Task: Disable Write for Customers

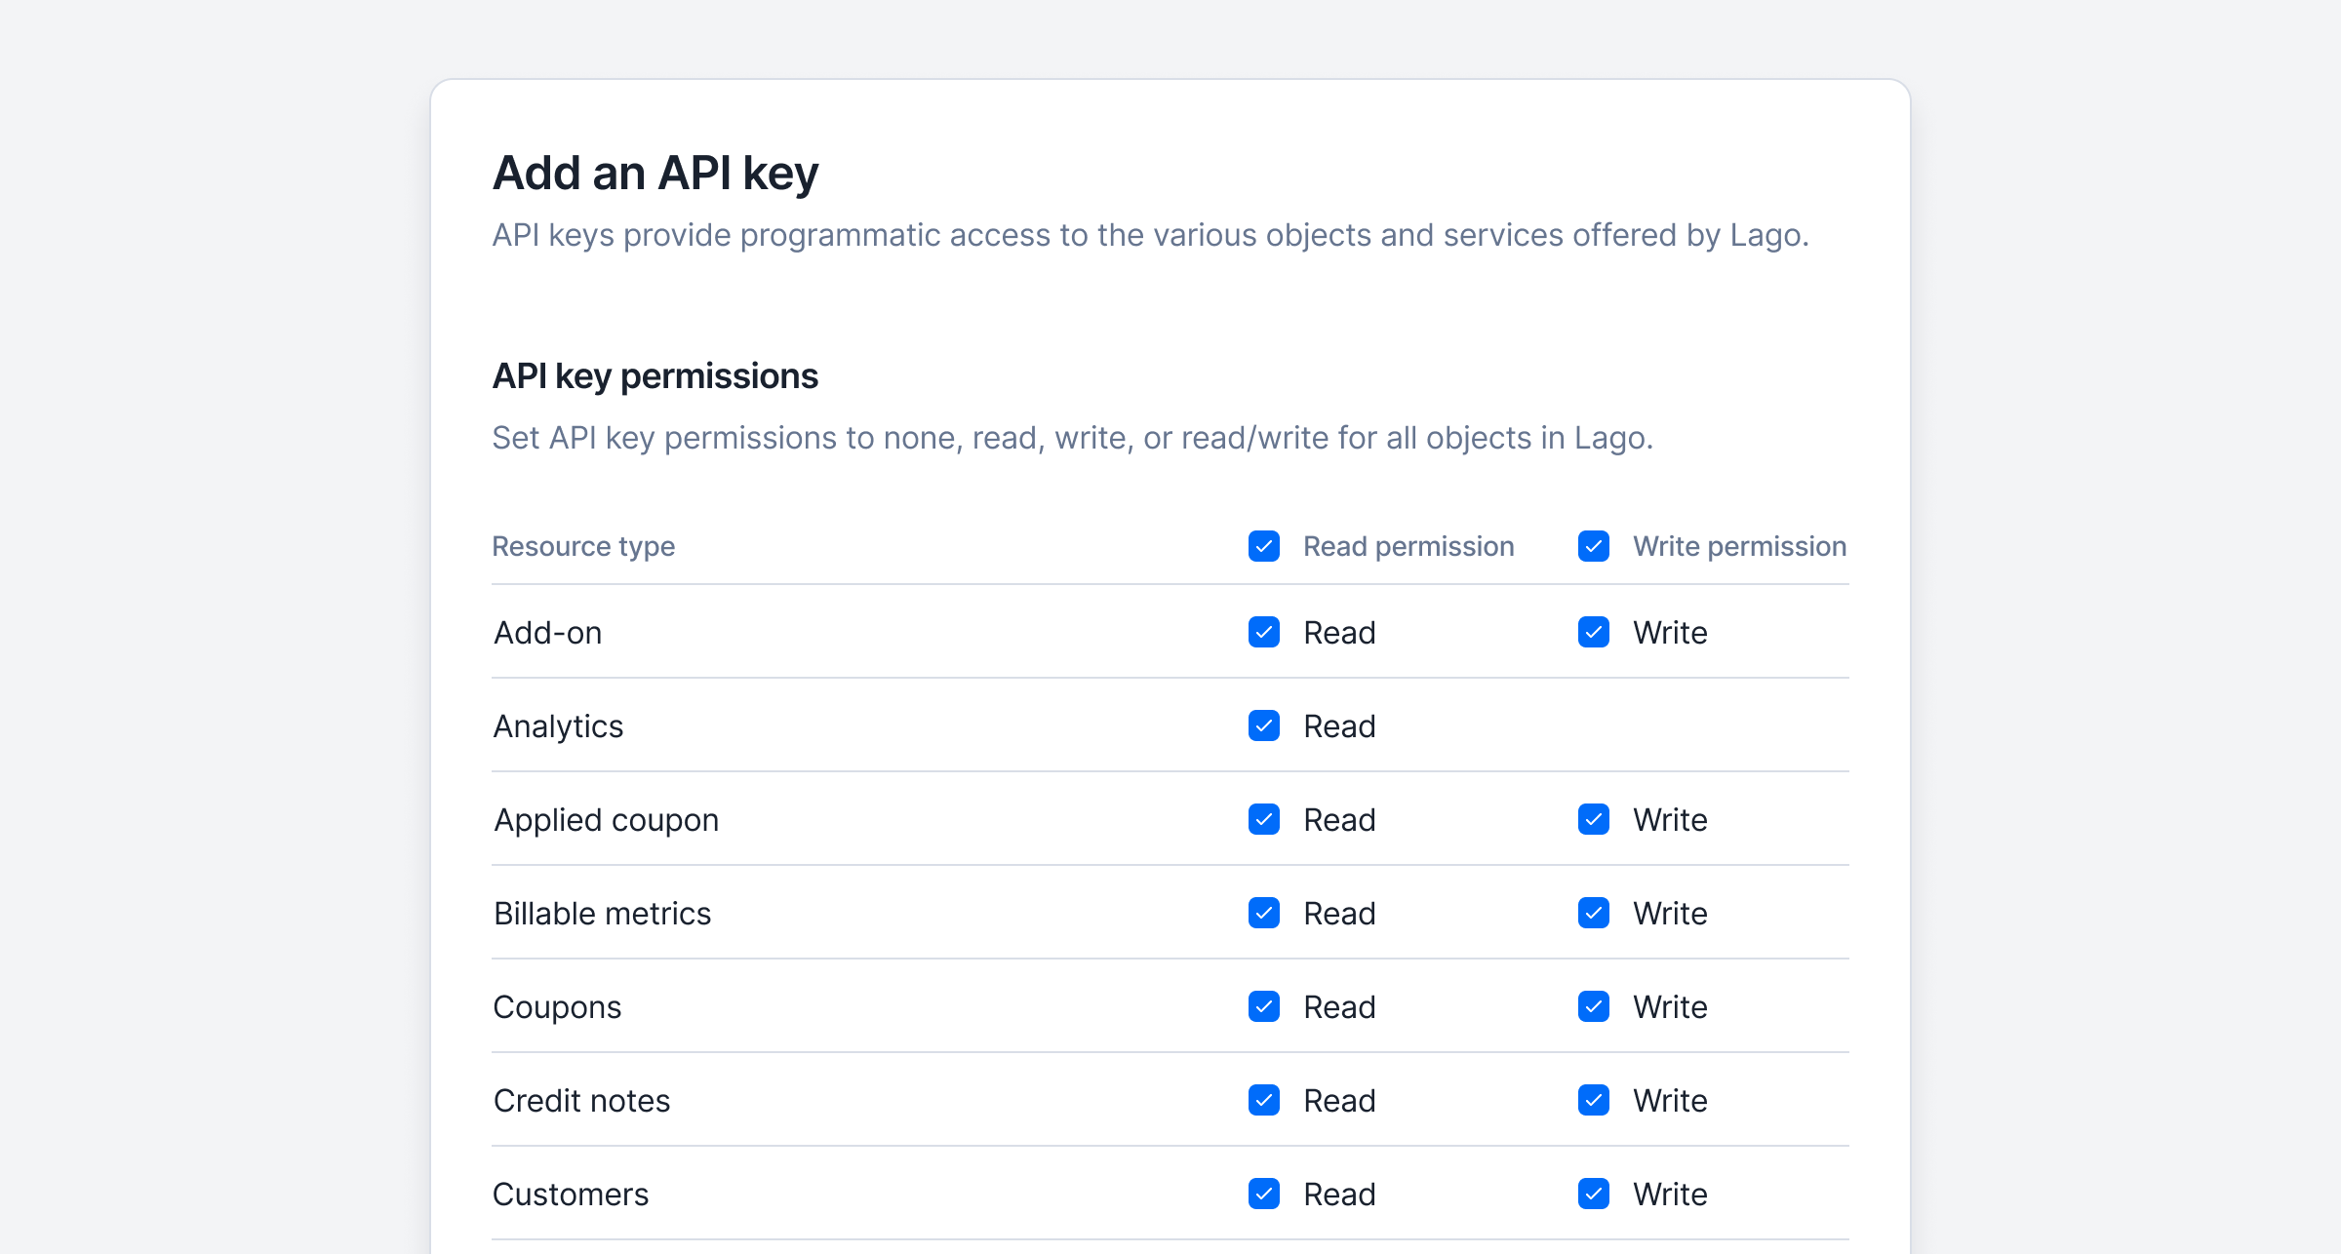Action: (1594, 1194)
